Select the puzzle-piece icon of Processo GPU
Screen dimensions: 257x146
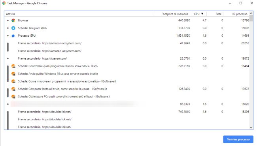[13, 36]
